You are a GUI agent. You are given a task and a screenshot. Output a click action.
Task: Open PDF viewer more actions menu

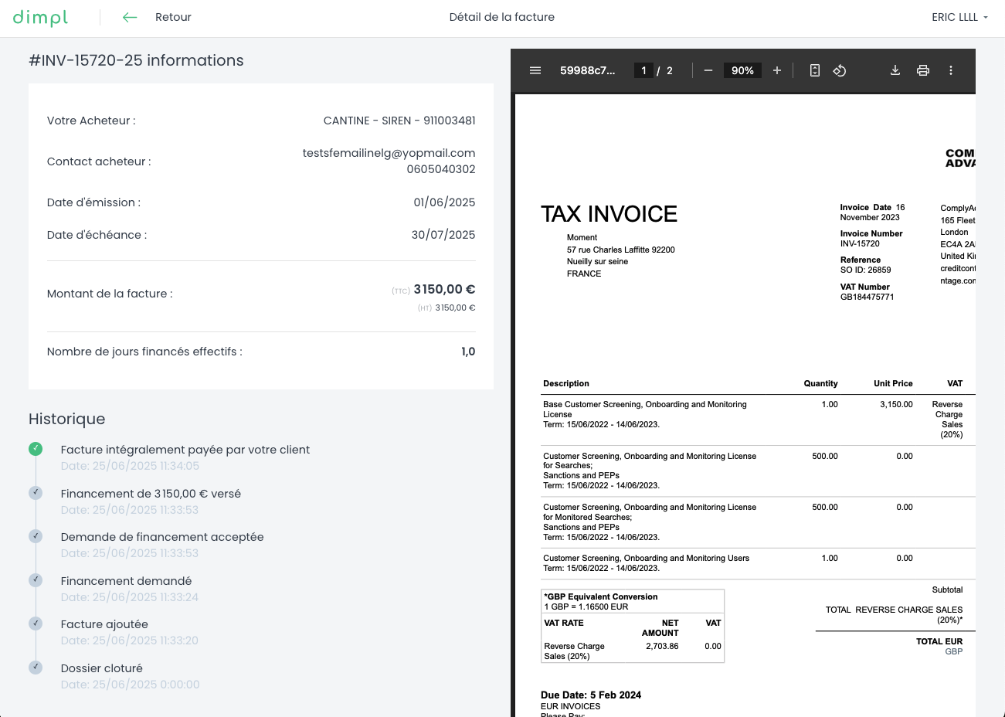[x=951, y=70]
